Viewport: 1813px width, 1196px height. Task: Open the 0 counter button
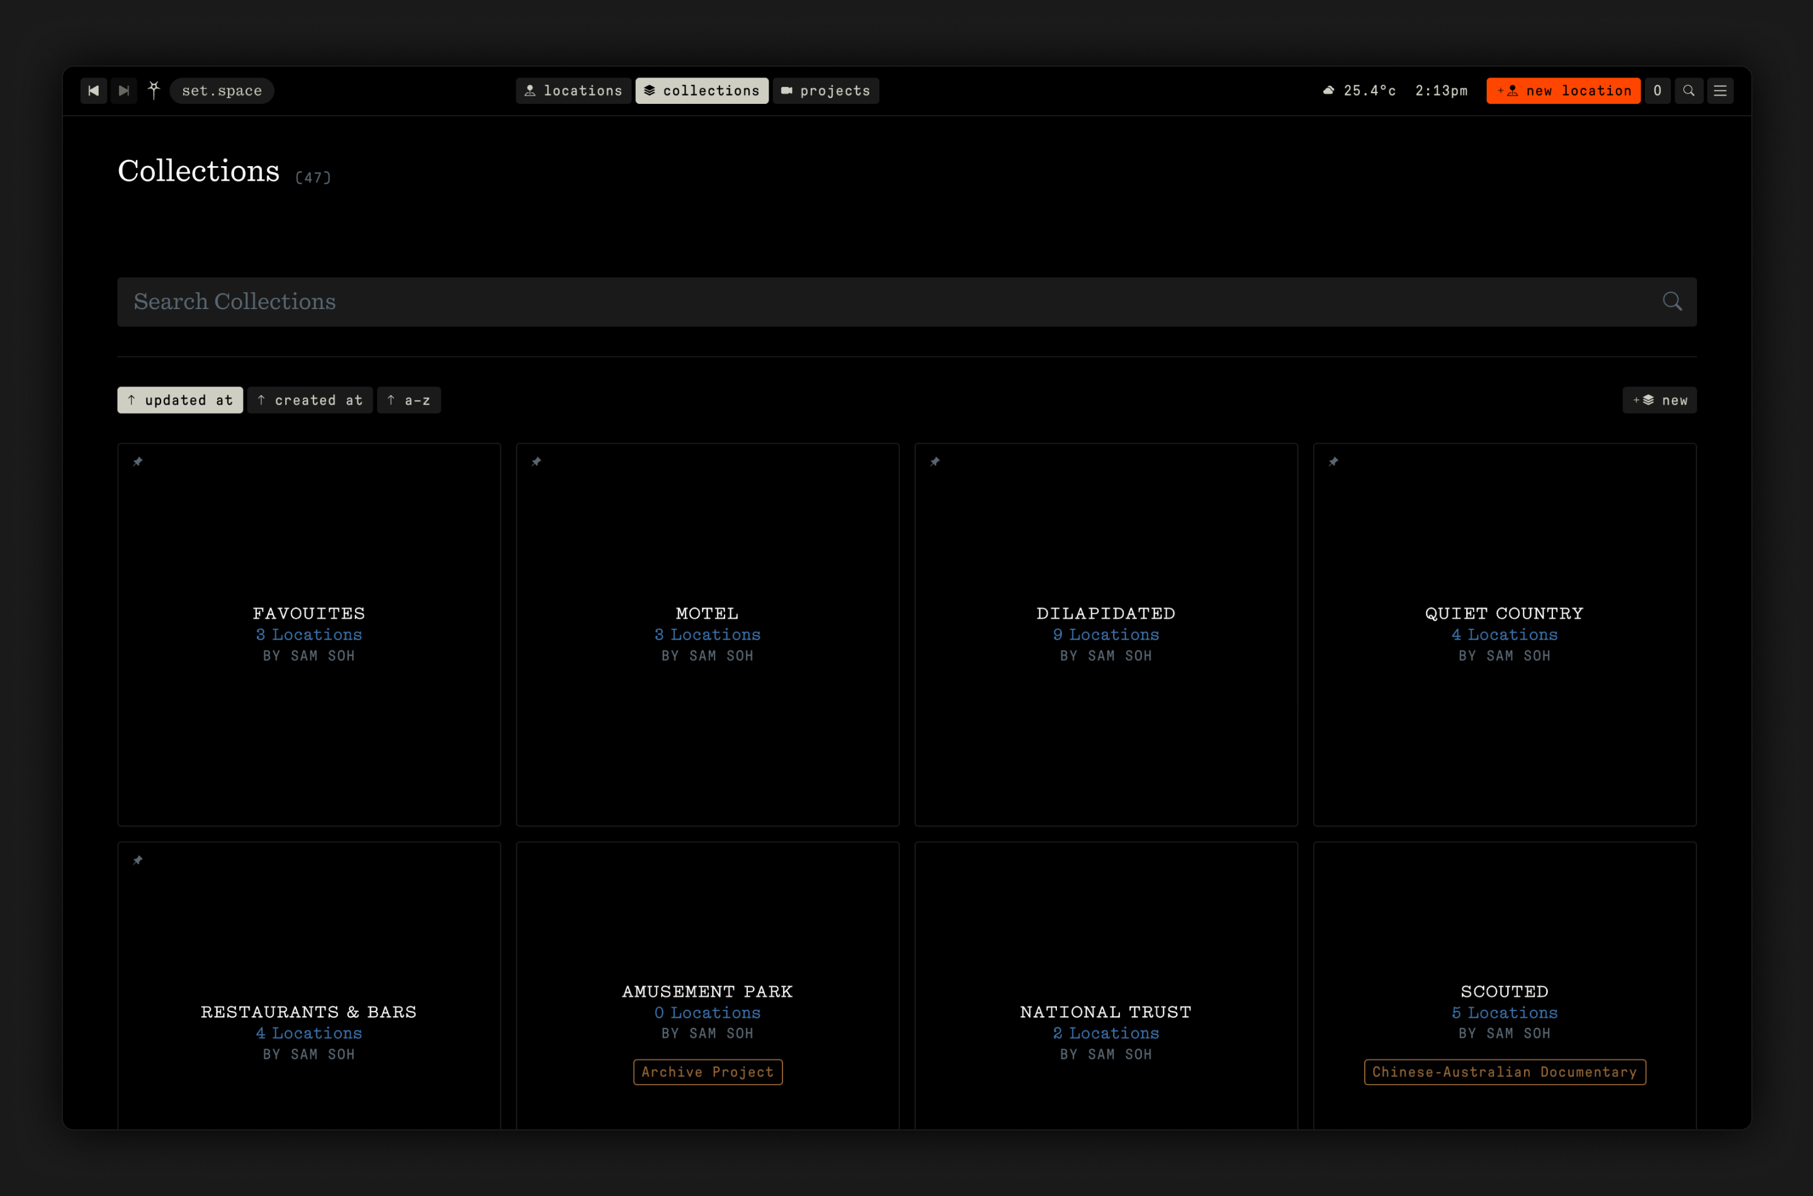(x=1658, y=91)
